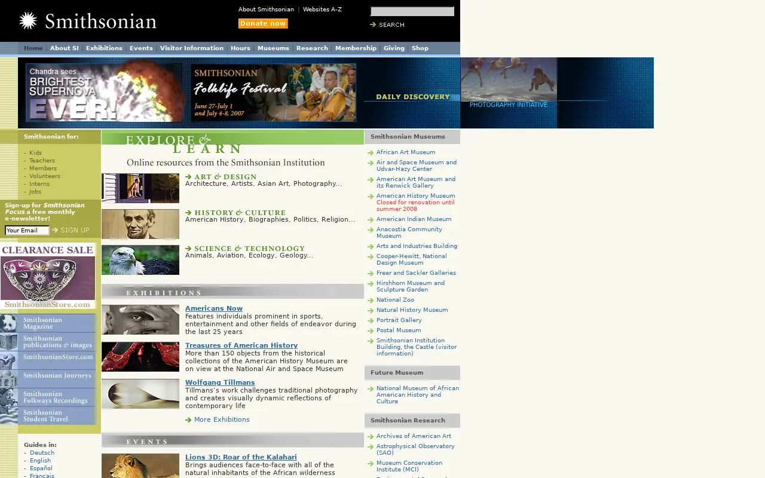Open the Exhibitions navigation tab
The width and height of the screenshot is (765, 478).
tap(104, 48)
